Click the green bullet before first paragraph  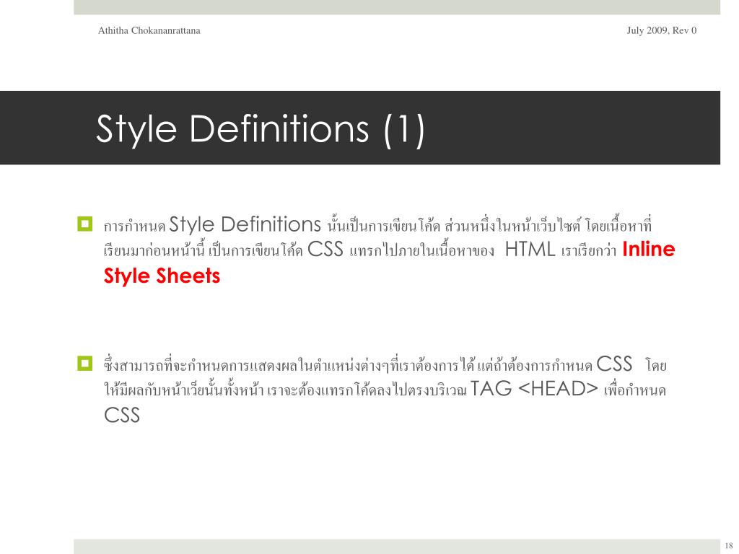point(85,224)
